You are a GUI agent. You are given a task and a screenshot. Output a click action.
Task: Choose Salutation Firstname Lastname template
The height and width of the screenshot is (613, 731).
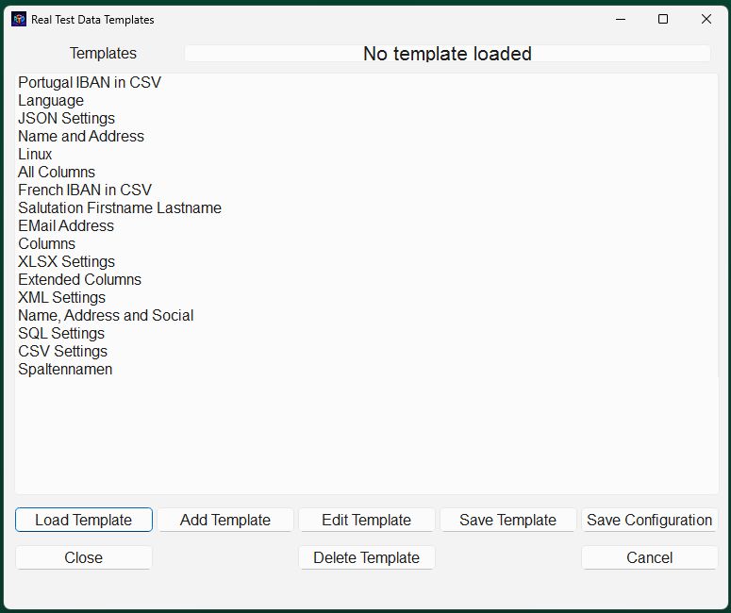120,207
